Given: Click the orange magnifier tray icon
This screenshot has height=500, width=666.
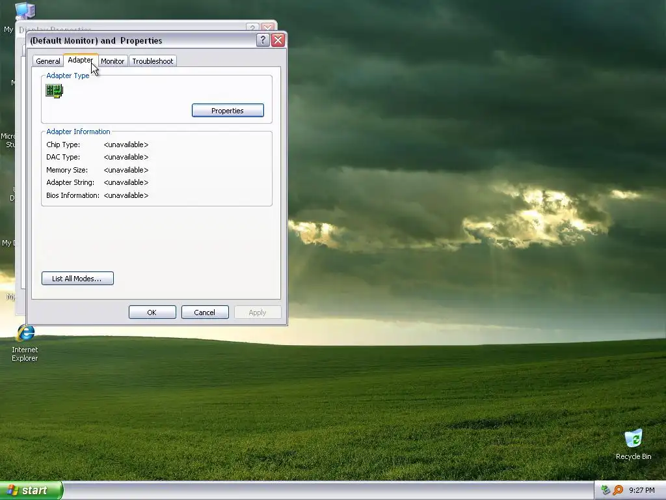Looking at the screenshot, I should [x=618, y=490].
